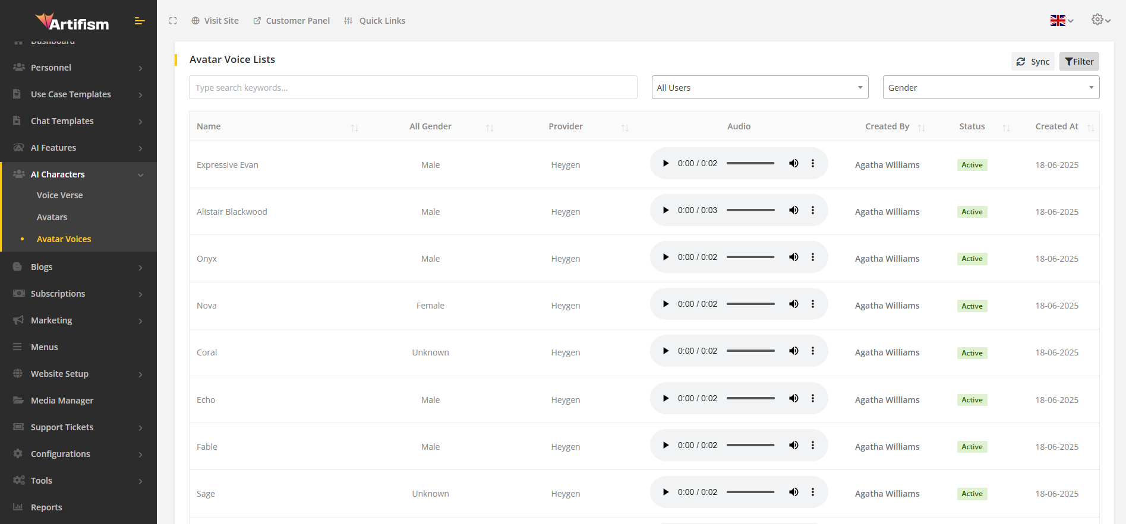Image resolution: width=1126 pixels, height=524 pixels.
Task: Open more options for Fable audio player
Action: pos(813,446)
